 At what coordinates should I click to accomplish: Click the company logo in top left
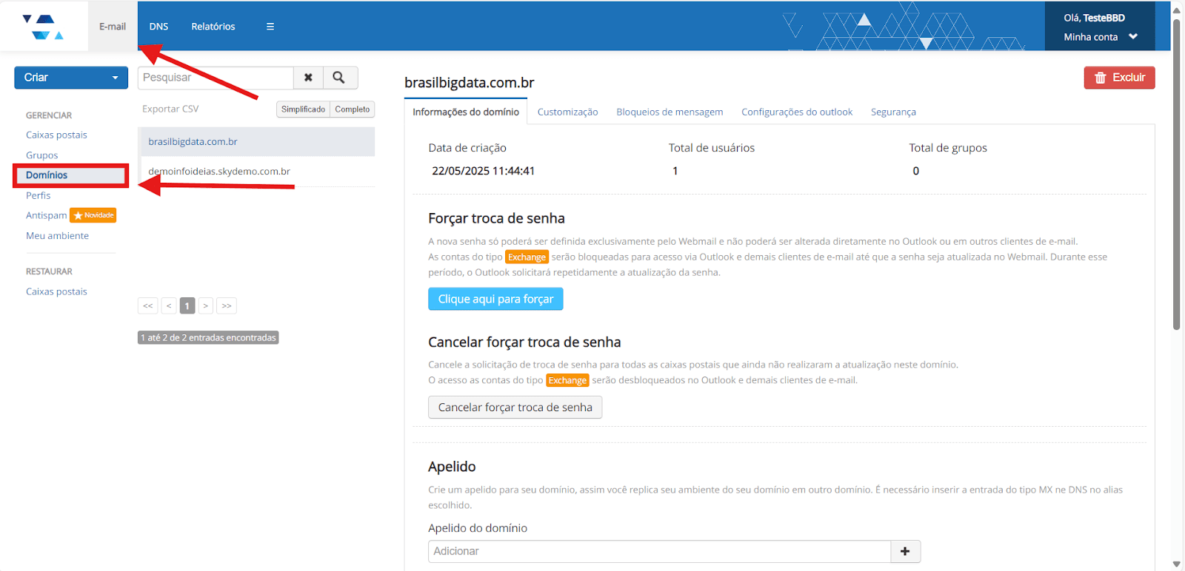coord(43,27)
